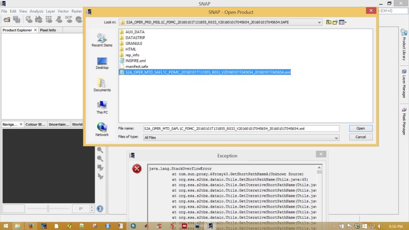Select the manifest.safe file
Image resolution: width=409 pixels, height=230 pixels.
coord(134,66)
